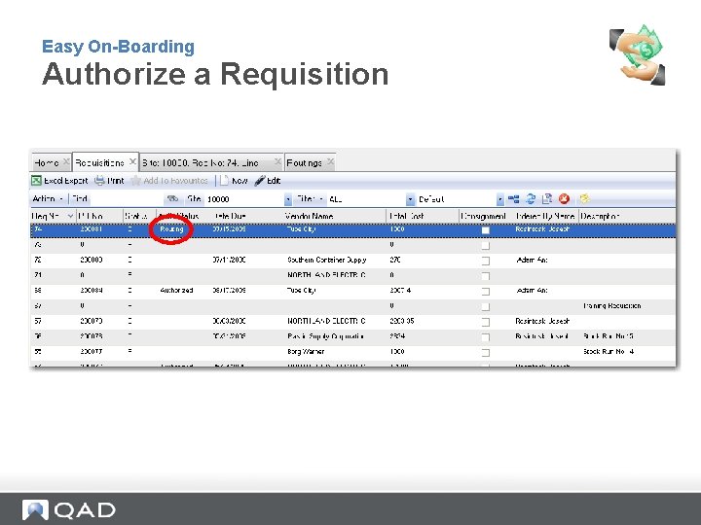Screen dimensions: 701x525
Task: Check Consignment for Southern Container Supply row
Action: [486, 261]
